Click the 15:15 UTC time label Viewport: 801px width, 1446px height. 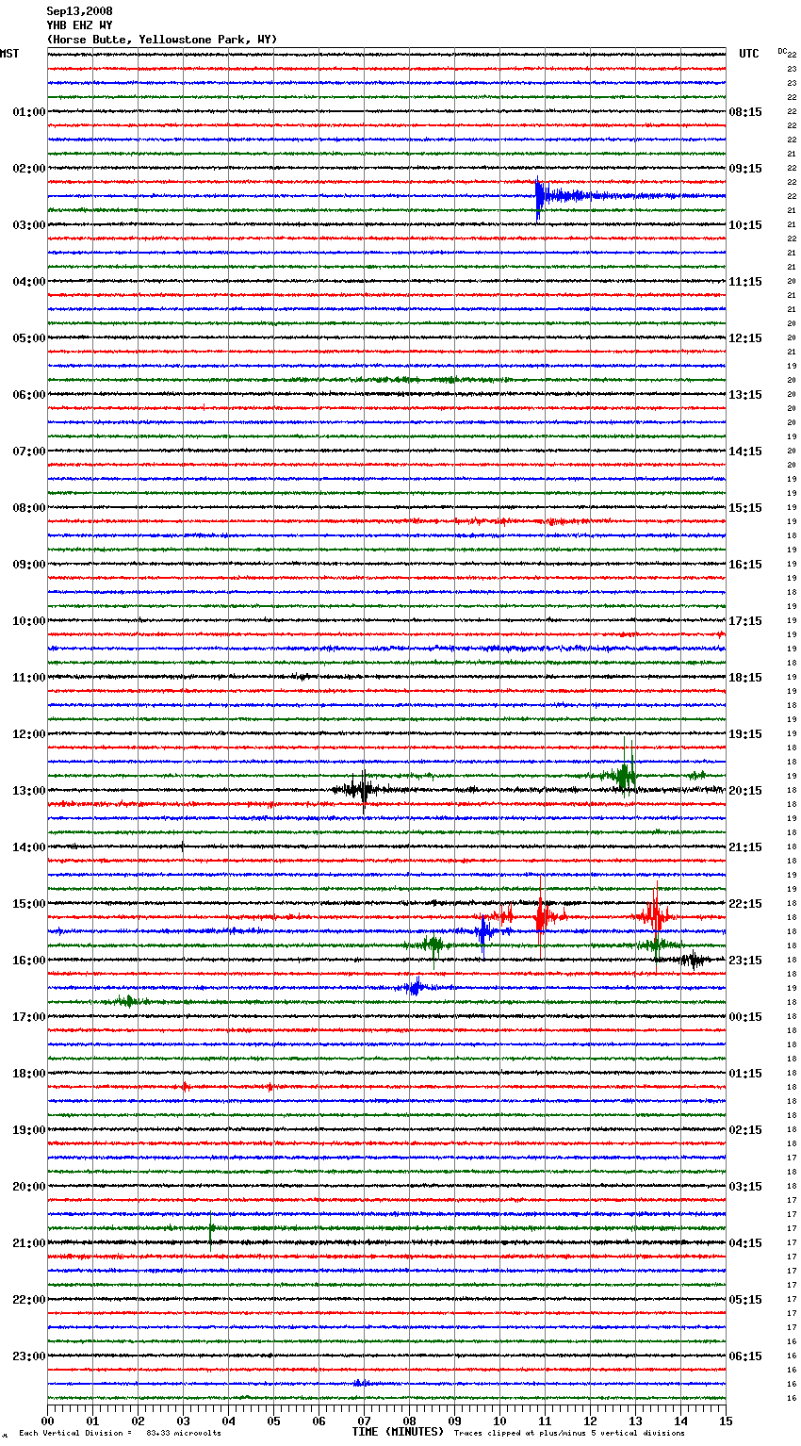[x=745, y=508]
